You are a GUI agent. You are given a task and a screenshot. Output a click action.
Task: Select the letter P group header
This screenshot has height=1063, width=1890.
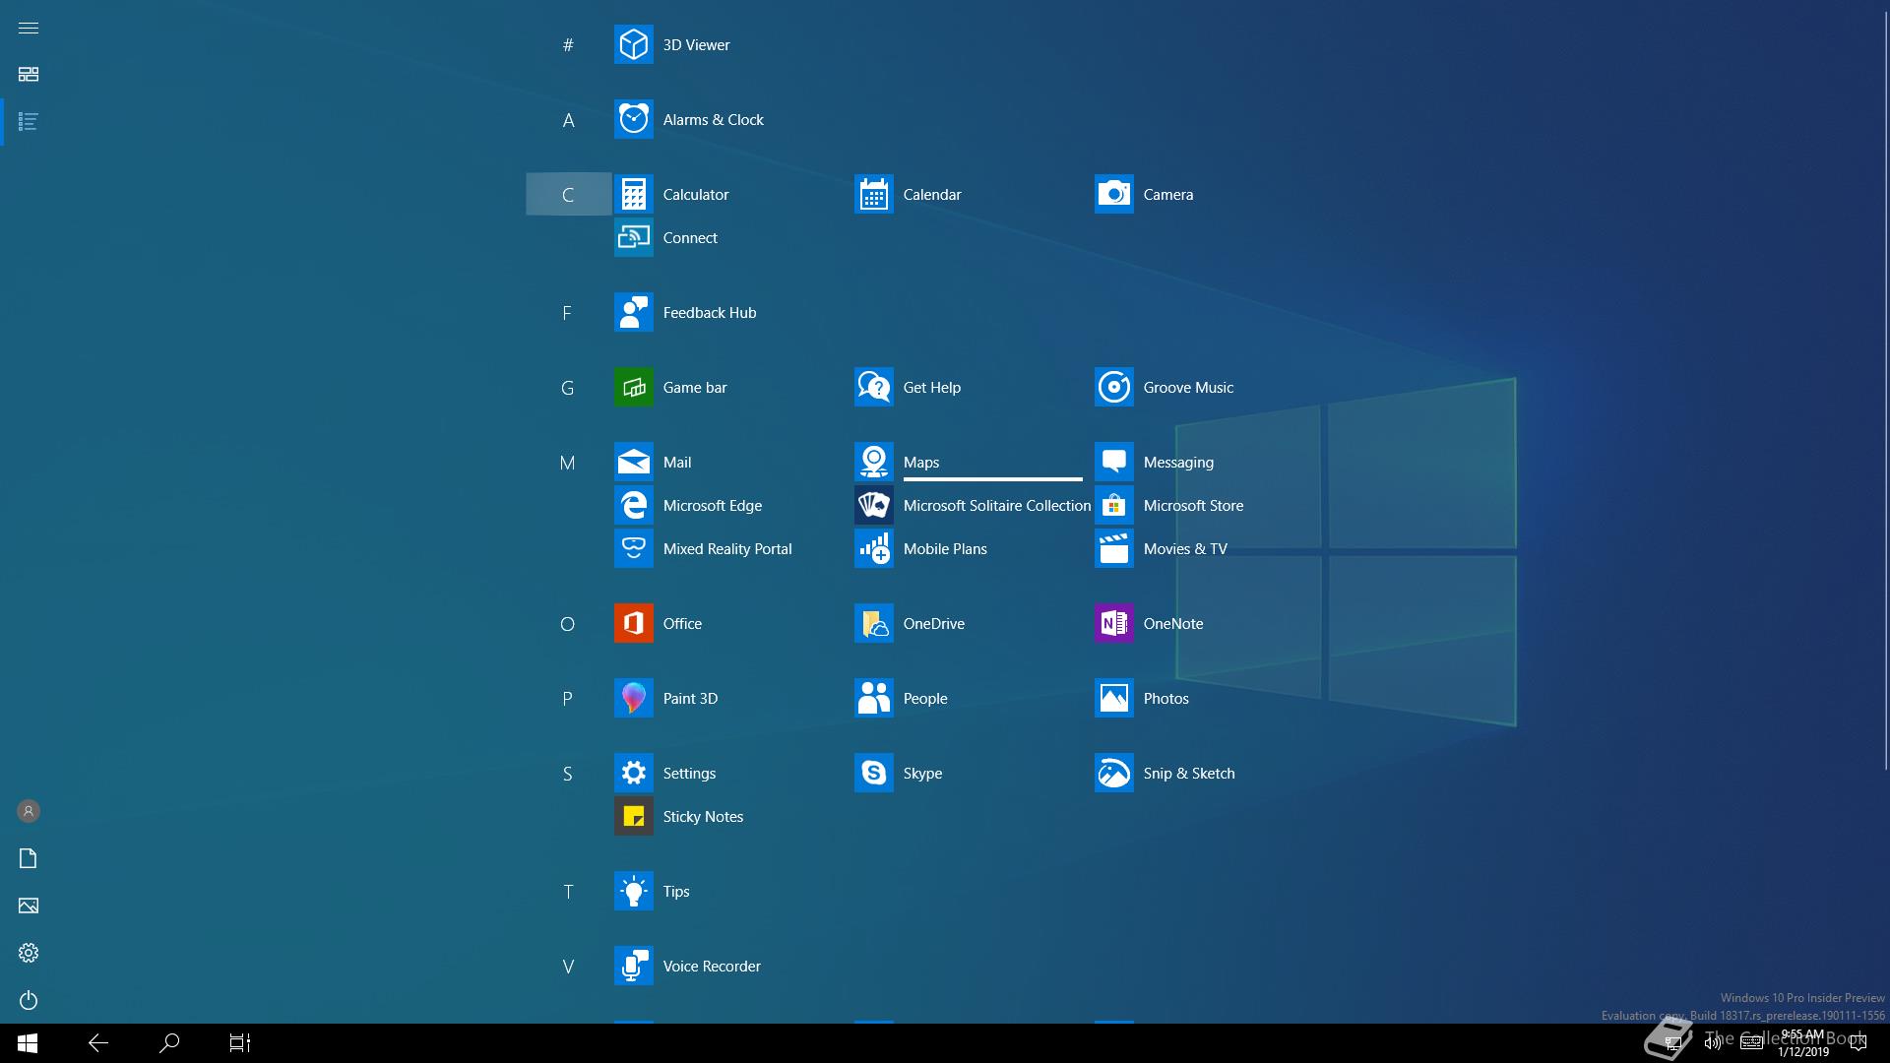(568, 698)
